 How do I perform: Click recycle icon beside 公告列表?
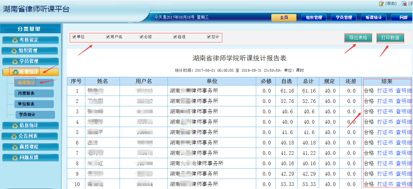tap(14, 136)
